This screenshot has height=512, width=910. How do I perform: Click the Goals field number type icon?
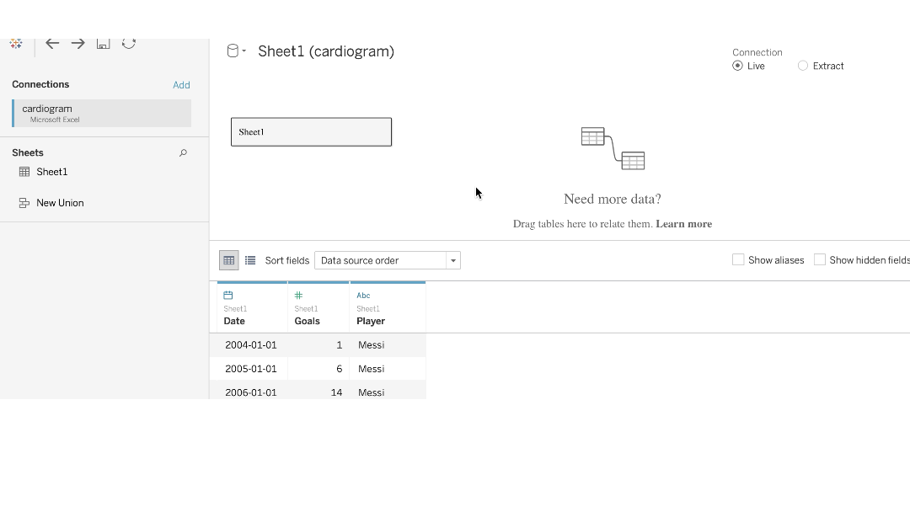pos(298,295)
